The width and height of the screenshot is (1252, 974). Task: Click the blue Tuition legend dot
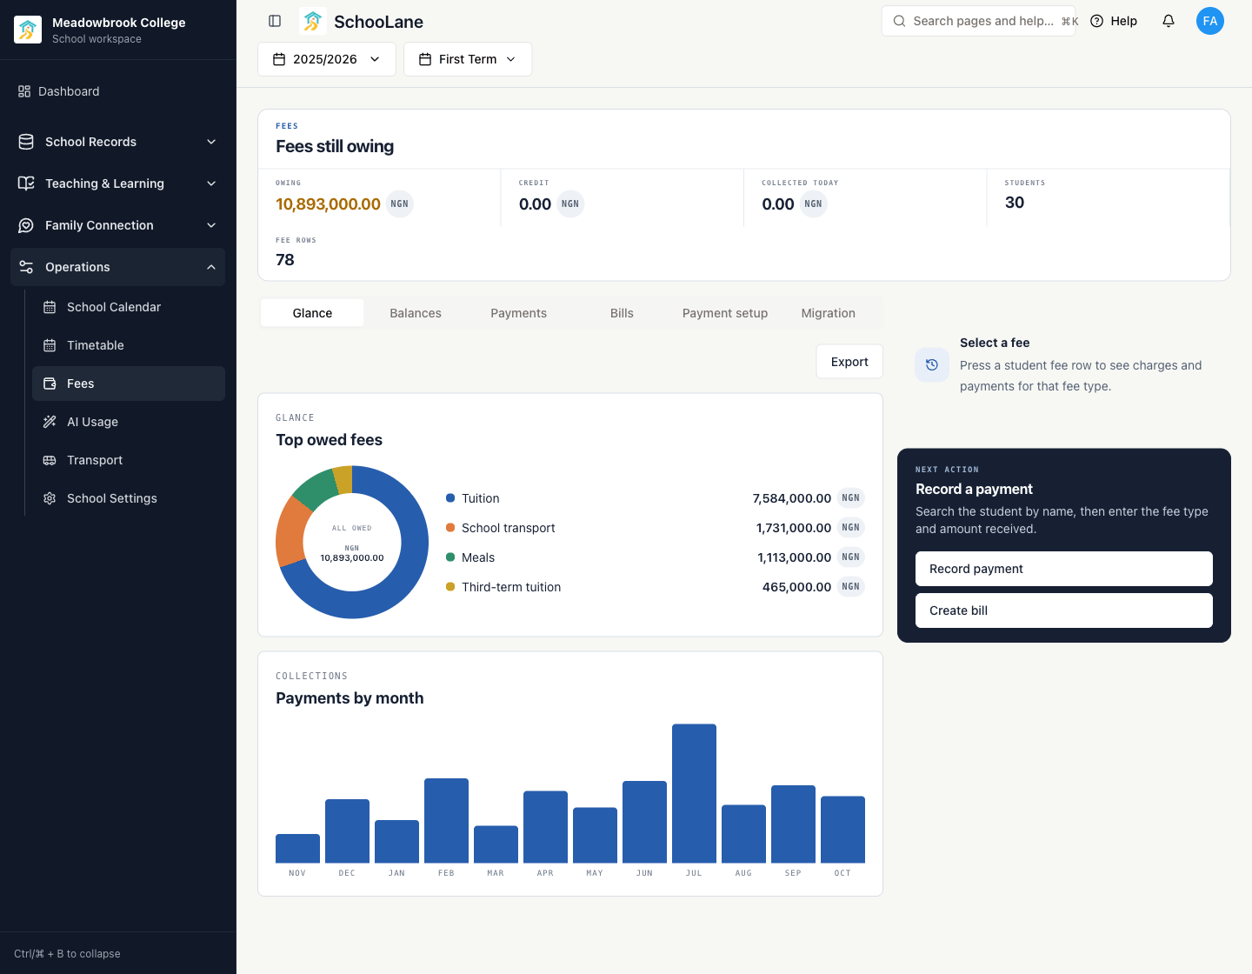[x=450, y=498]
